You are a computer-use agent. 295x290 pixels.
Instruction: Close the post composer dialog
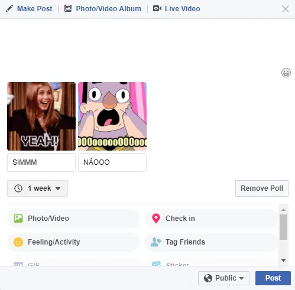pos(286,9)
